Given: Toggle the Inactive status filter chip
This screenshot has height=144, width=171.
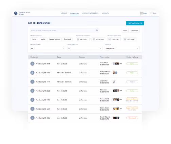Looking at the screenshot, I should 43,39.
